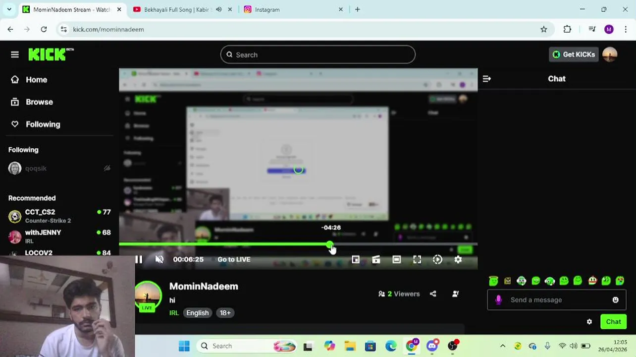Open Discord from the taskbar
636x357 pixels.
click(432, 346)
